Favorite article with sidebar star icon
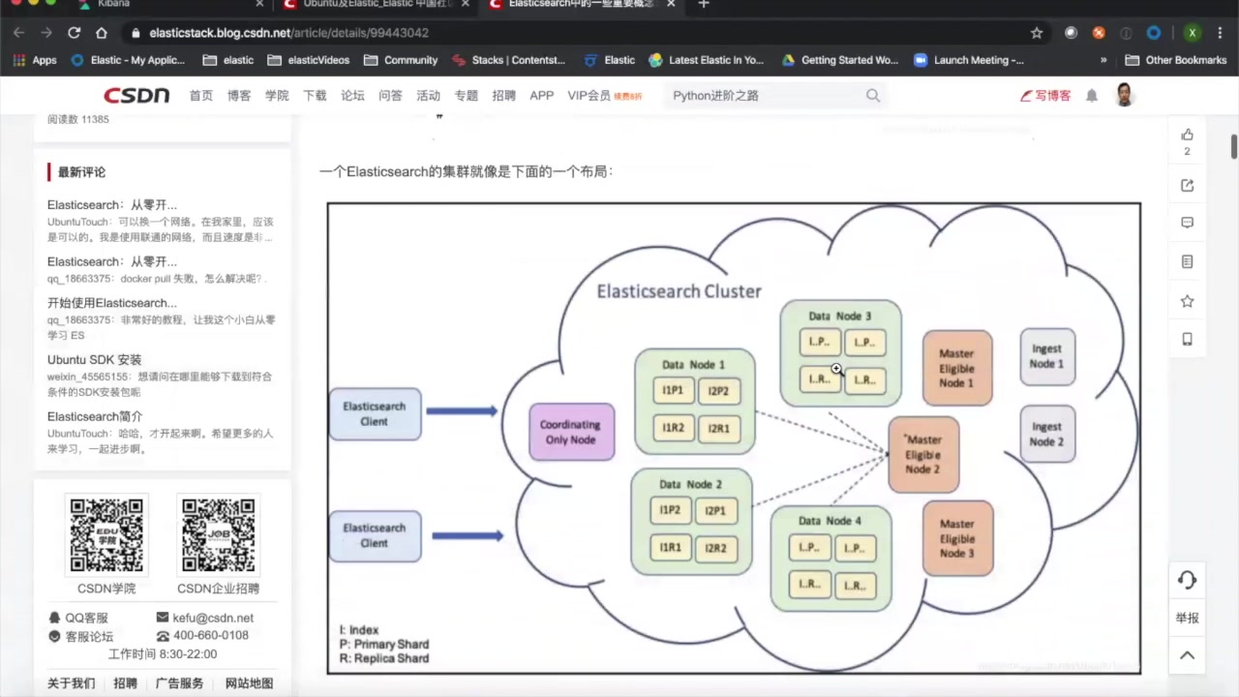 [x=1188, y=301]
